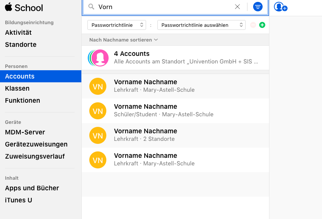Go to Aktivität in the sidebar
The image size is (322, 219).
pos(18,32)
